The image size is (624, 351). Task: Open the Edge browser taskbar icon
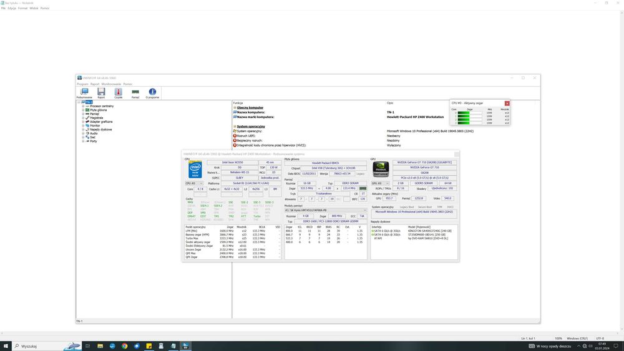point(112,346)
